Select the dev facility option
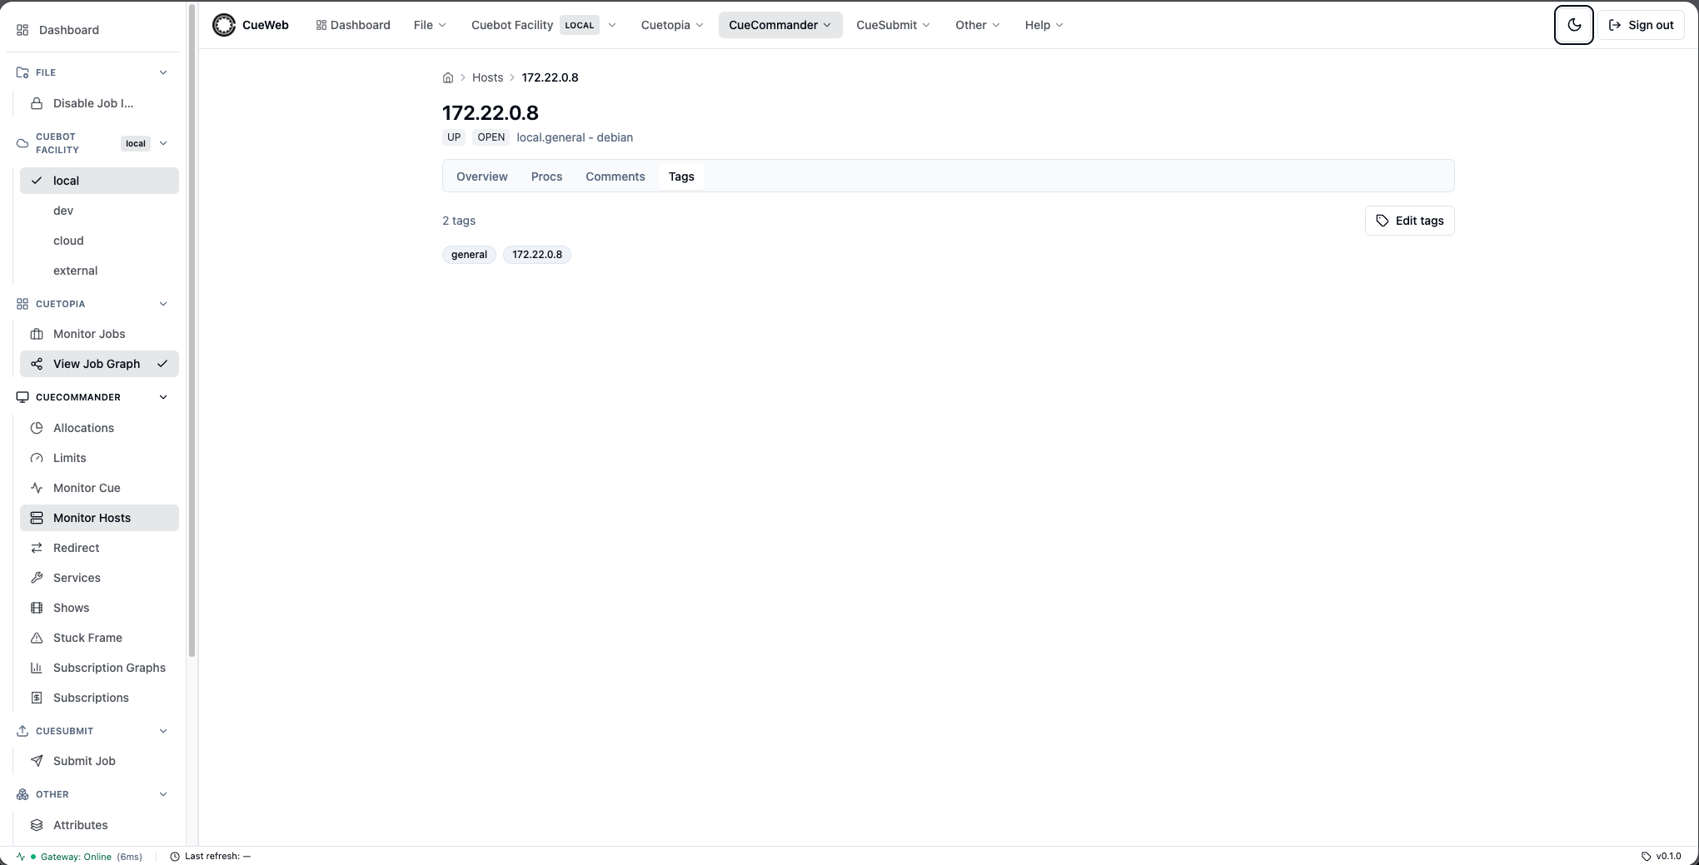Viewport: 1699px width, 865px height. point(99,211)
